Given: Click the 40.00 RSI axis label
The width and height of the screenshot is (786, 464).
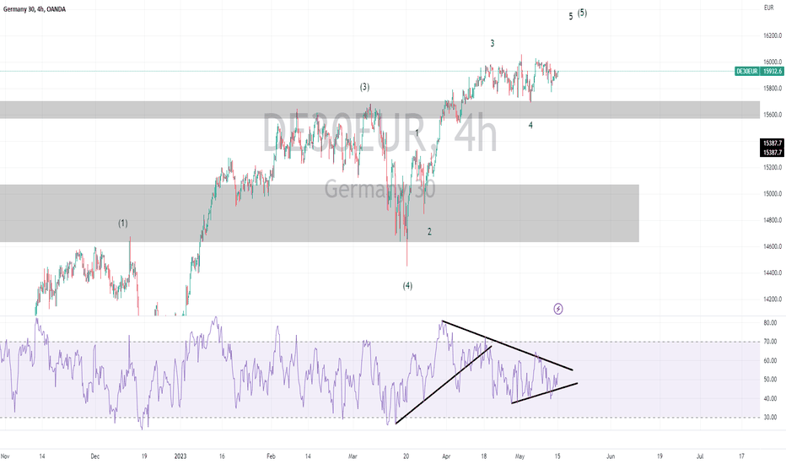Looking at the screenshot, I should (x=770, y=399).
